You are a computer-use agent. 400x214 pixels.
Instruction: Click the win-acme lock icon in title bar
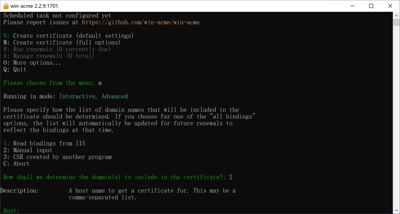(x=6, y=6)
